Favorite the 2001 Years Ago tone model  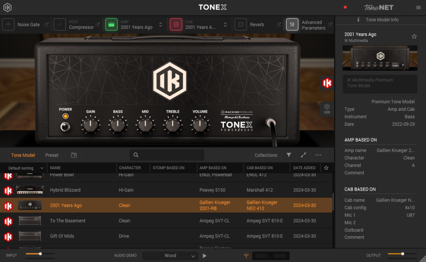pos(414,36)
